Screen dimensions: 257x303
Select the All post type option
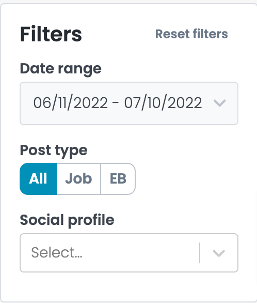[38, 179]
